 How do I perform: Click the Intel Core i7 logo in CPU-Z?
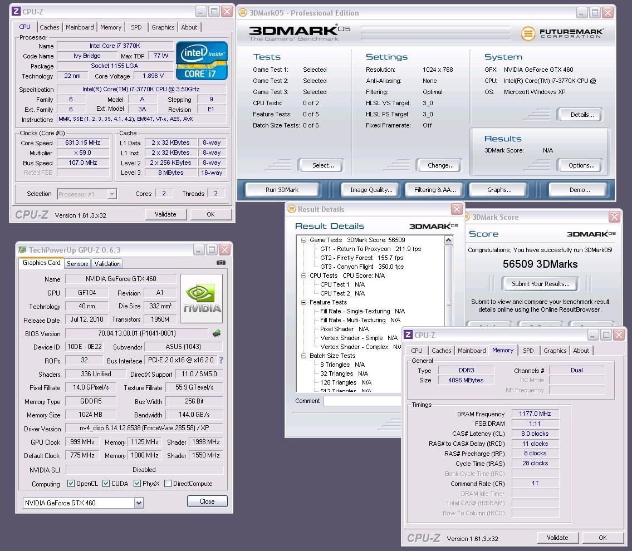202,61
